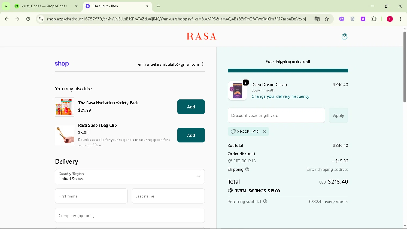Remove the STOCKUP15 discount code

click(x=264, y=131)
